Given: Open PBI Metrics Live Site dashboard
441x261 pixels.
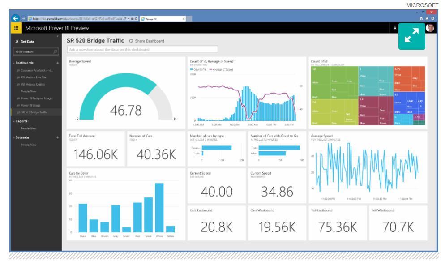Looking at the screenshot, I should pos(33,77).
